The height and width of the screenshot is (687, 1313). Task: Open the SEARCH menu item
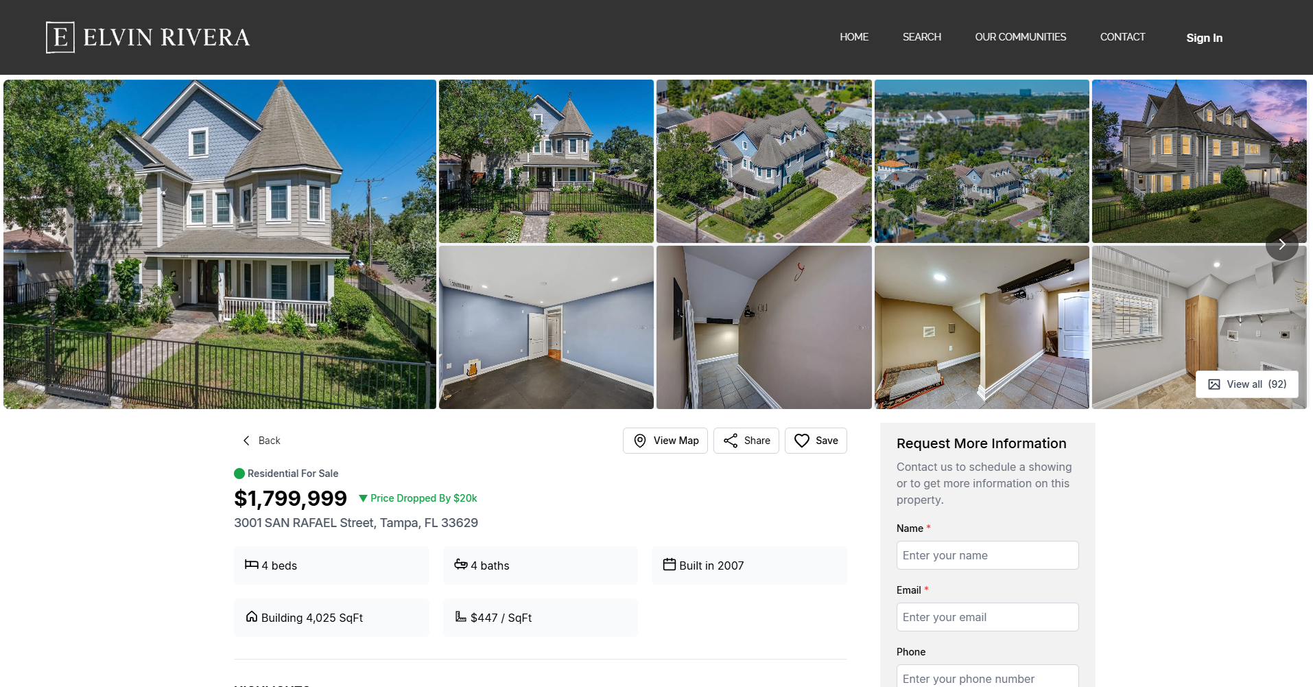(x=921, y=37)
